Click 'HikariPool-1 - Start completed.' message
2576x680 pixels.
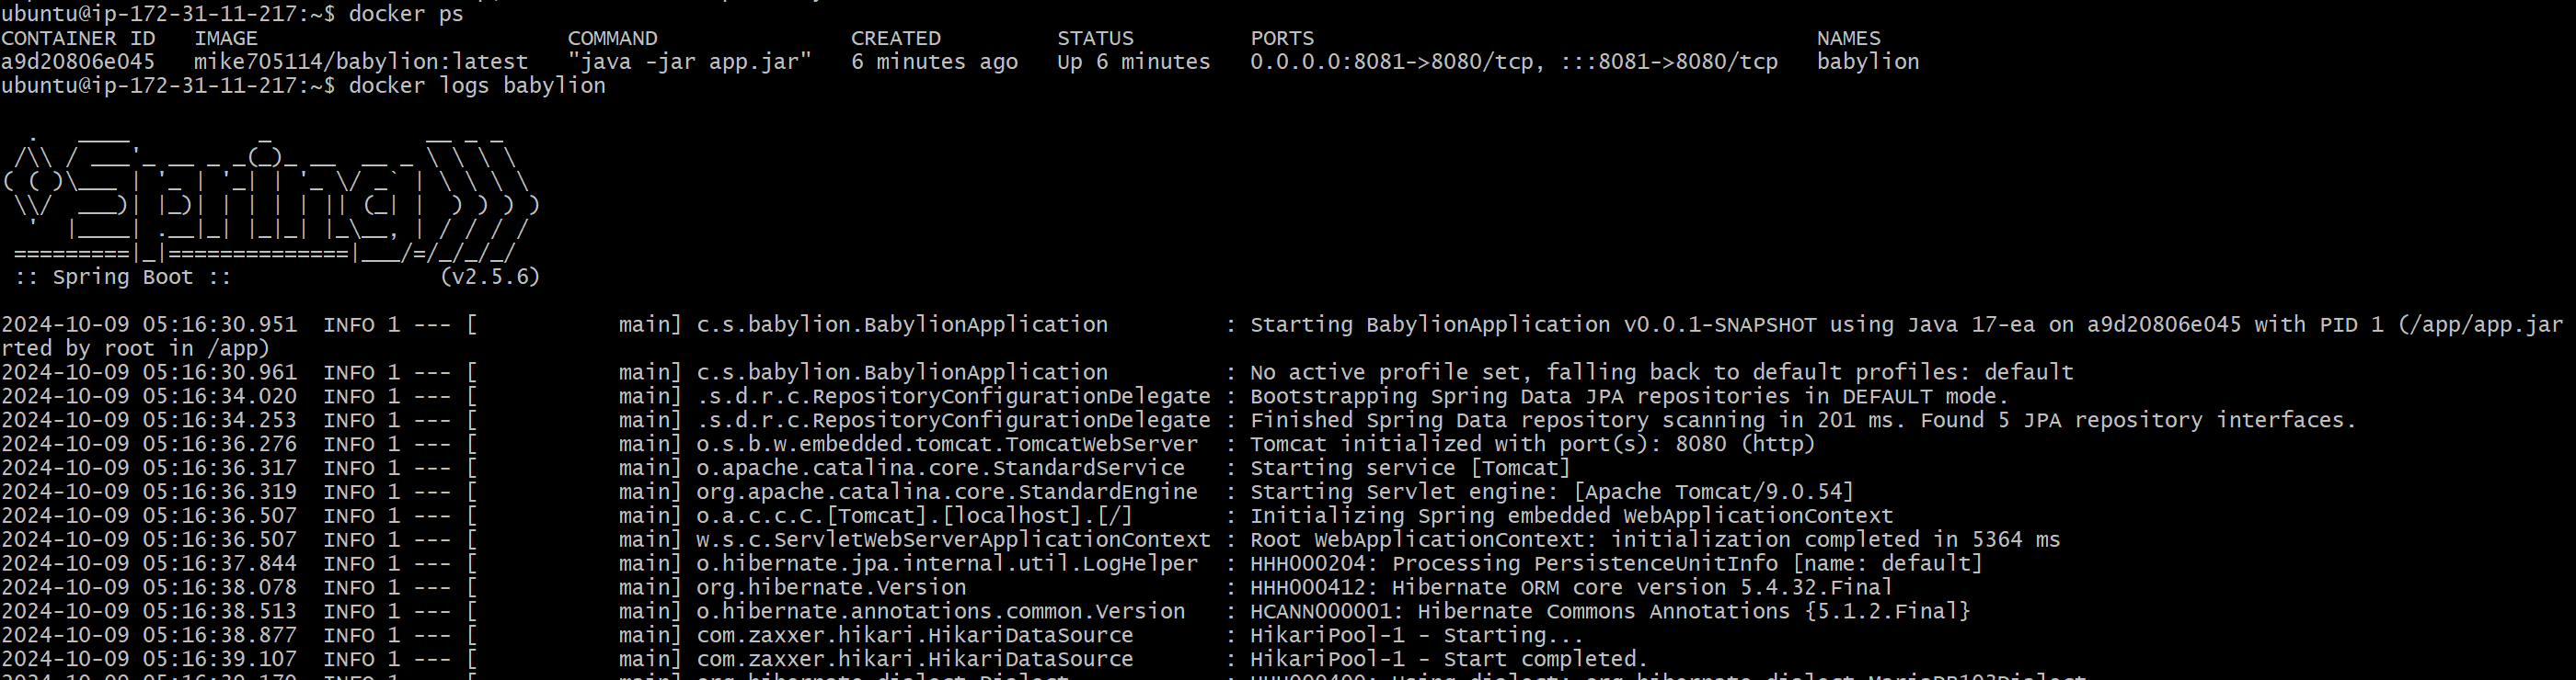tap(1449, 660)
